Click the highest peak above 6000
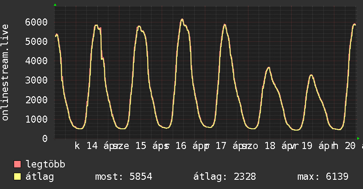The image size is (363, 189). click(182, 20)
